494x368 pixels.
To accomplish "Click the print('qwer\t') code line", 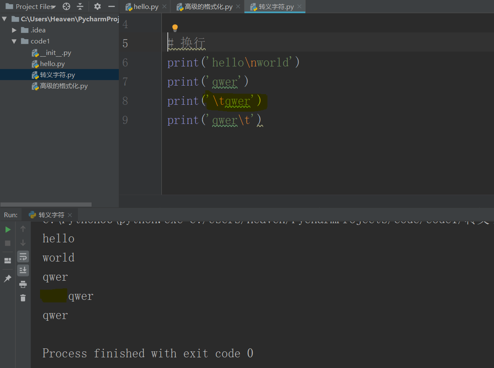I will click(214, 120).
